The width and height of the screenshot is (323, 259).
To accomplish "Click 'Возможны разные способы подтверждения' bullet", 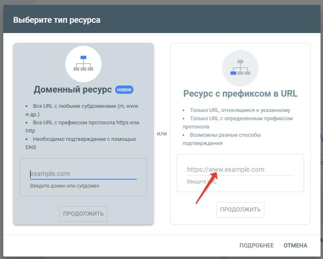I will coord(222,139).
